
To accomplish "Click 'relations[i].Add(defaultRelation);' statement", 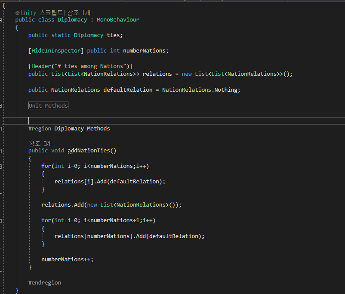I will (110, 181).
